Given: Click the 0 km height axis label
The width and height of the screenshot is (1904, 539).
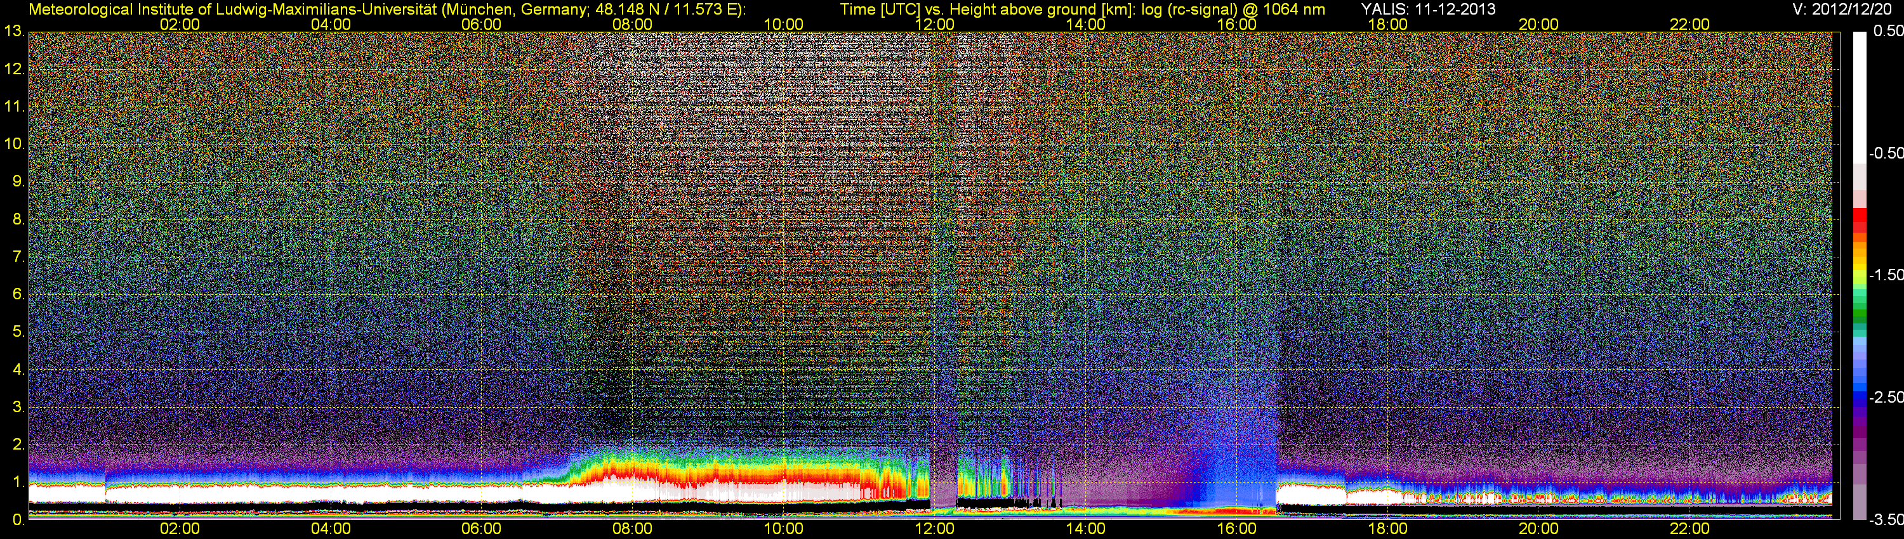Looking at the screenshot, I should (18, 520).
